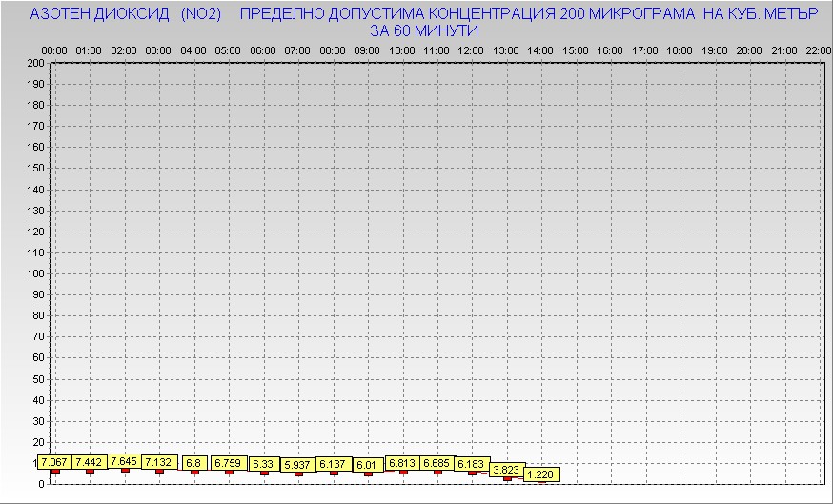Image resolution: width=833 pixels, height=504 pixels.
Task: Select the 7.132 data label
Action: click(x=159, y=462)
